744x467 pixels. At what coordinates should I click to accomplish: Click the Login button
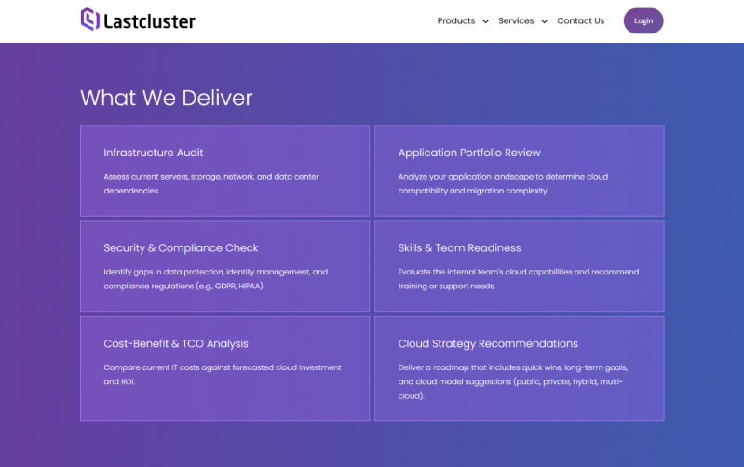[x=643, y=20]
